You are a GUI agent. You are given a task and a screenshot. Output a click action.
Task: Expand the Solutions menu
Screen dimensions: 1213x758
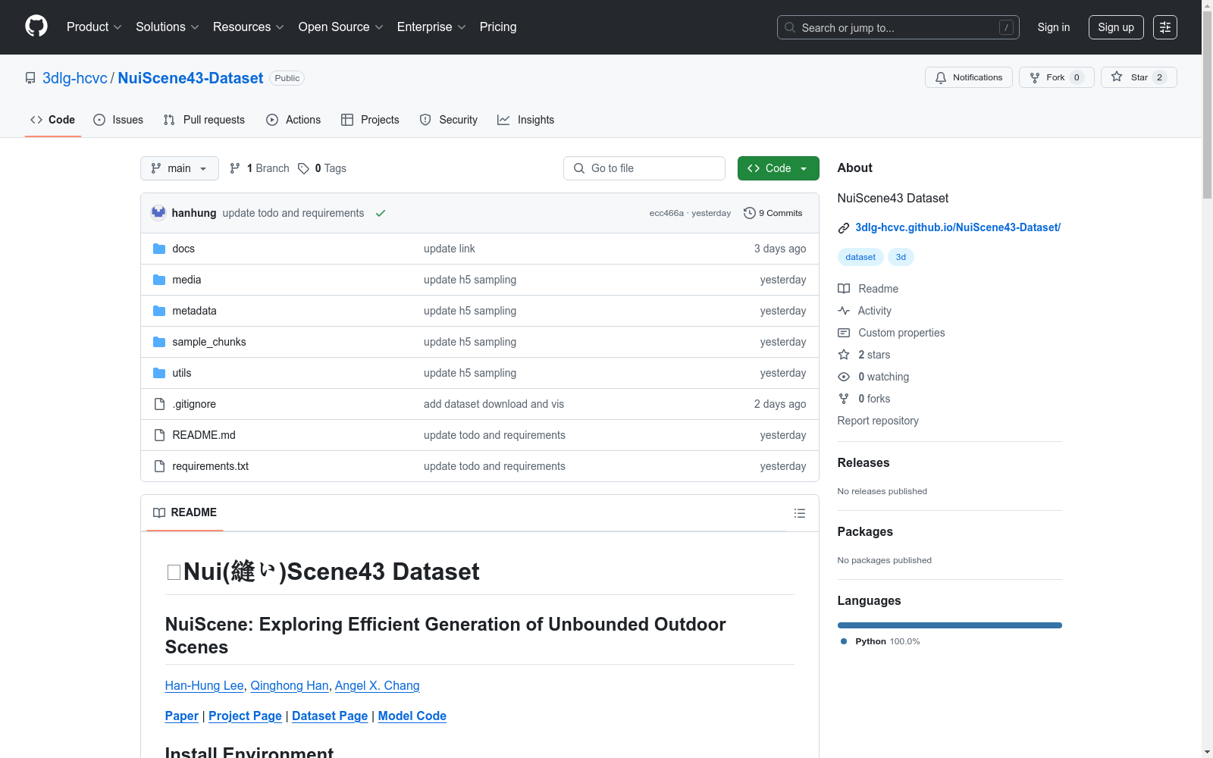tap(168, 27)
